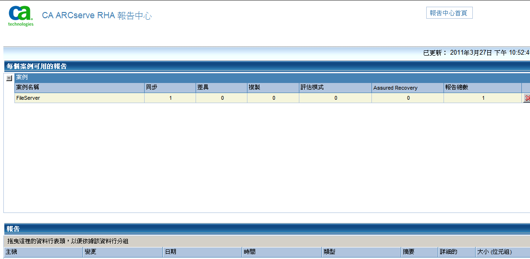Sort reports by 時間 column
This screenshot has height=259, width=530.
tap(282, 252)
